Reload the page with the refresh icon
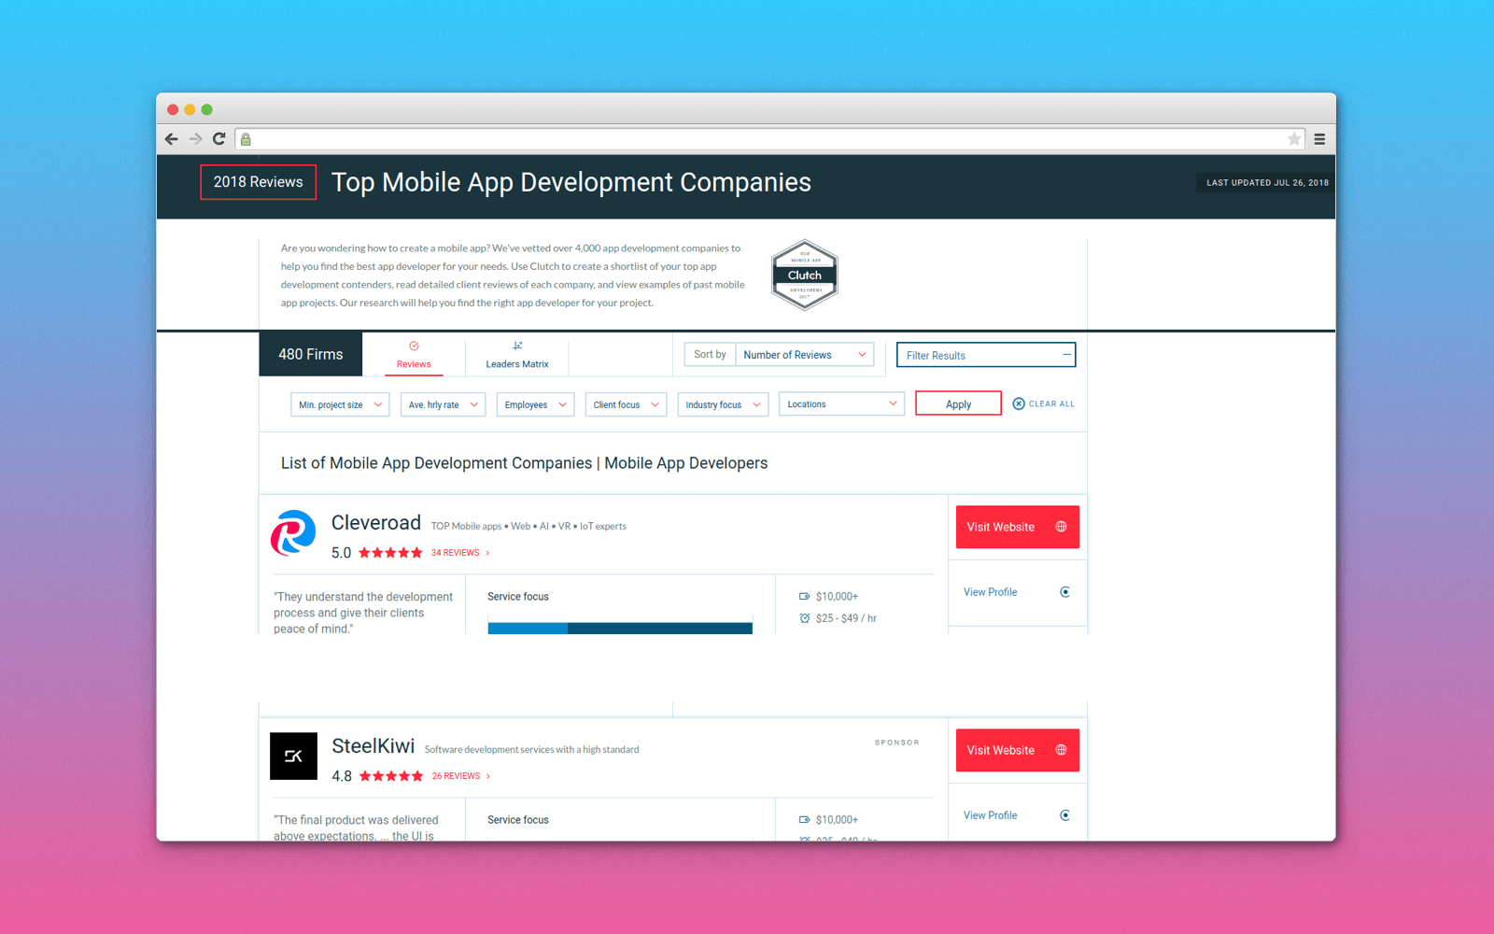 pyautogui.click(x=219, y=139)
